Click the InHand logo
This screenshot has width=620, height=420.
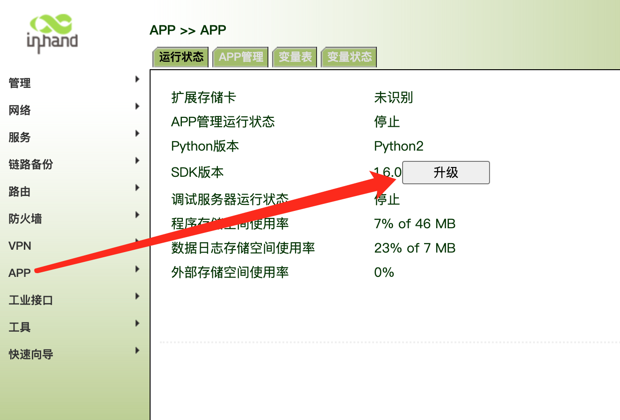click(52, 34)
